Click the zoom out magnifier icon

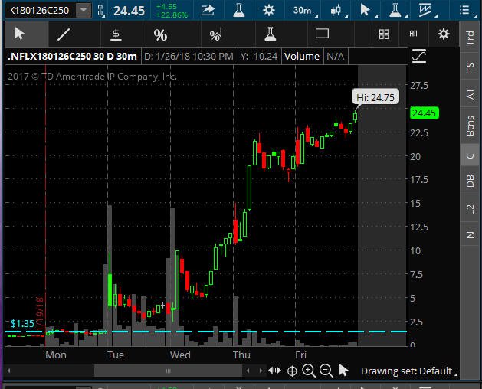click(x=326, y=371)
